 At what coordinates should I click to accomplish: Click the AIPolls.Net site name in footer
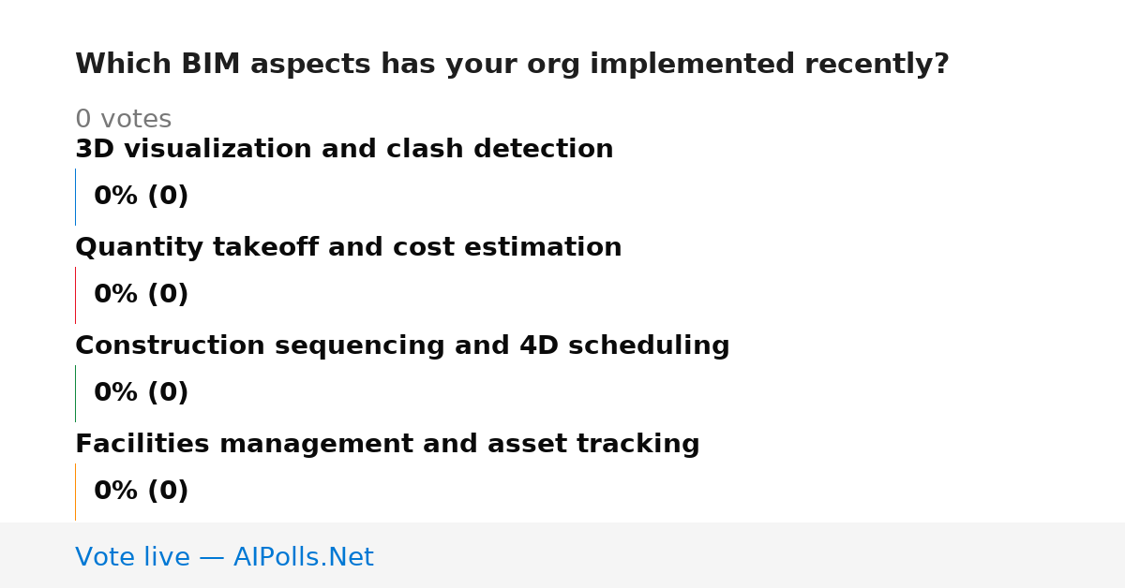pos(303,558)
